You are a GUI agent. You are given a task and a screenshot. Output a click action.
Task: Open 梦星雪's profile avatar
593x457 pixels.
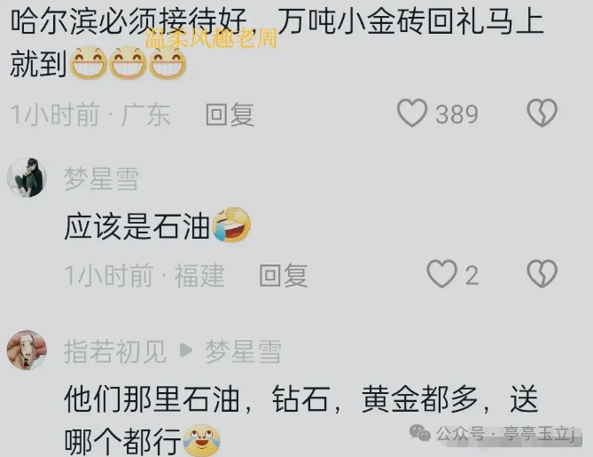27,177
